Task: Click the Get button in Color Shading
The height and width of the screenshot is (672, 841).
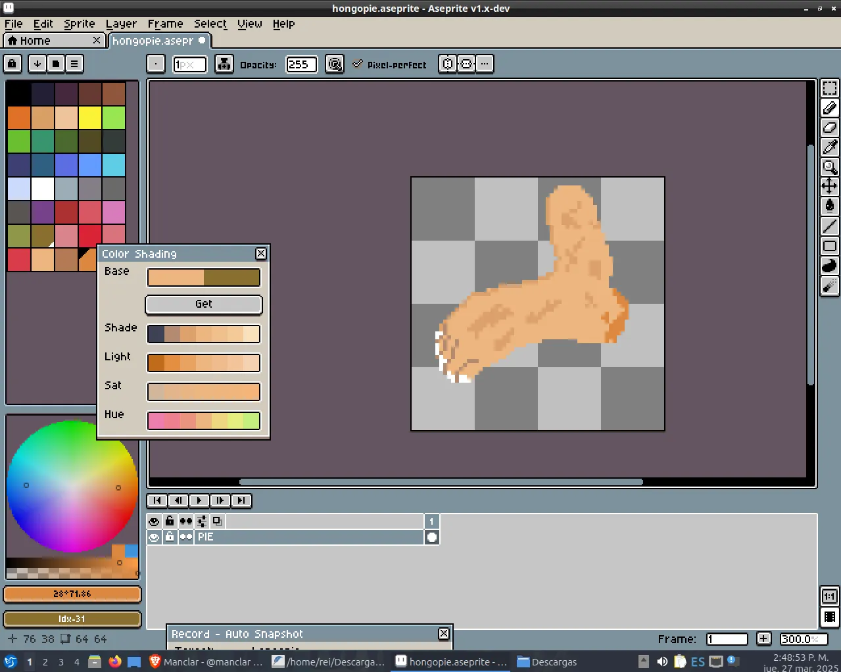Action: point(204,304)
